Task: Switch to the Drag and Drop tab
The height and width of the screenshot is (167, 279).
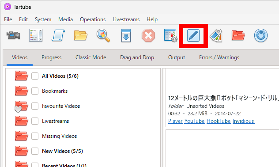Action: (x=137, y=57)
